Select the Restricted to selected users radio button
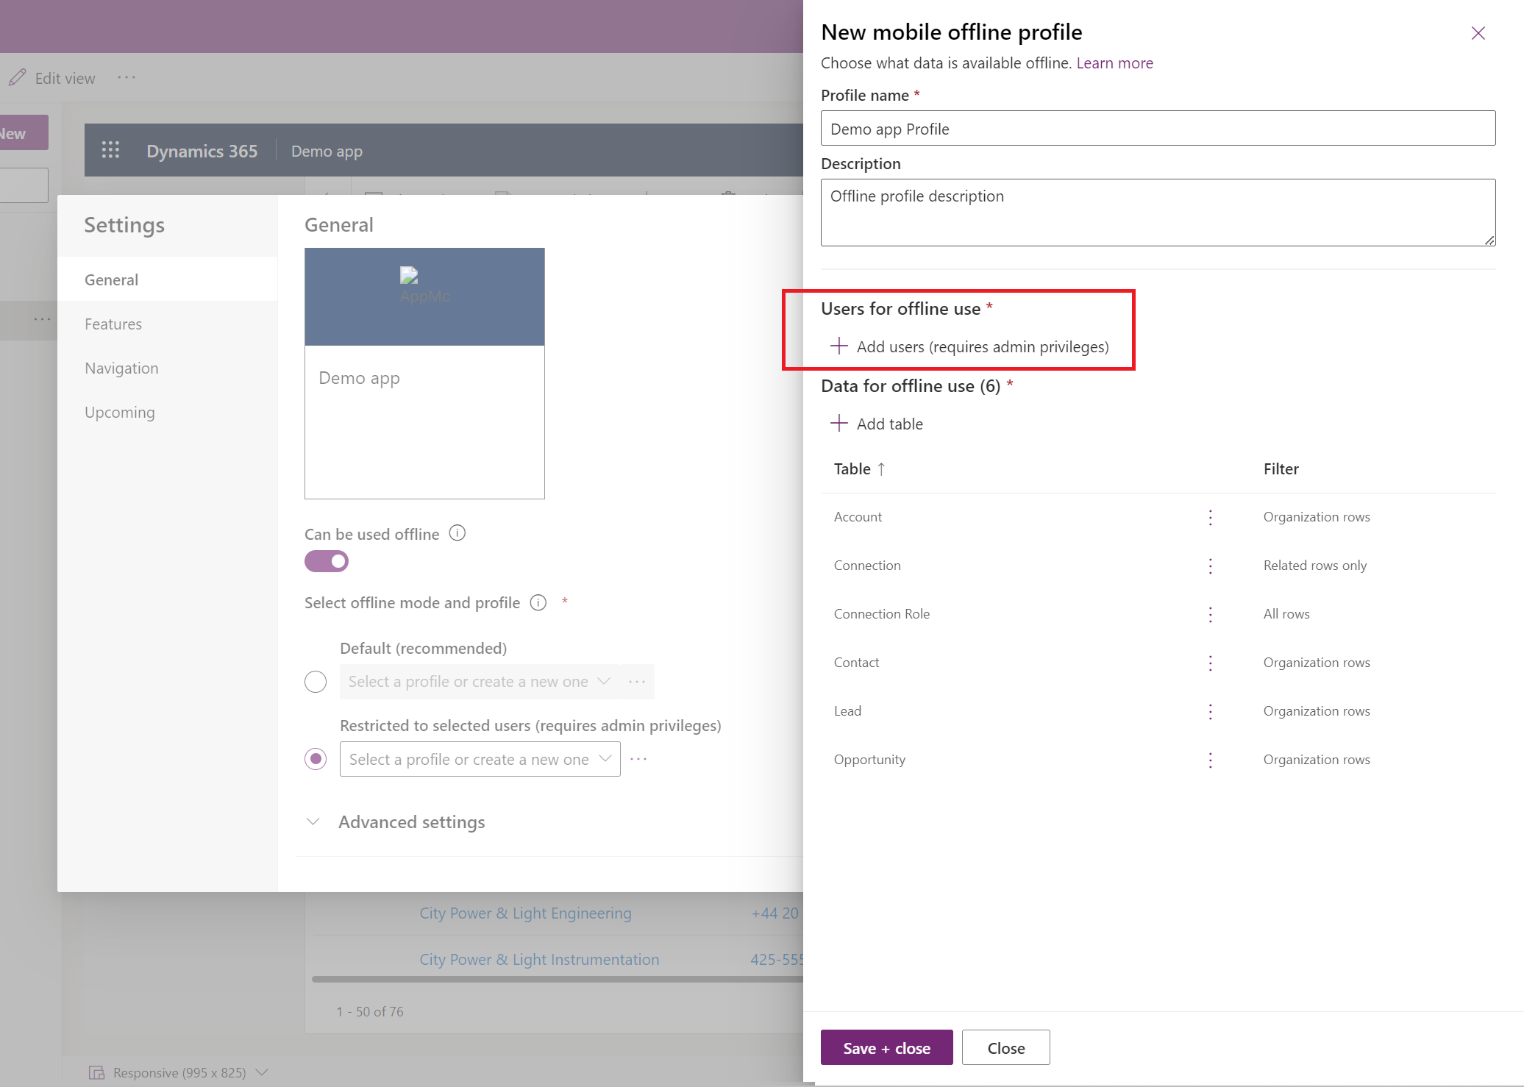This screenshot has height=1087, width=1524. (x=318, y=759)
